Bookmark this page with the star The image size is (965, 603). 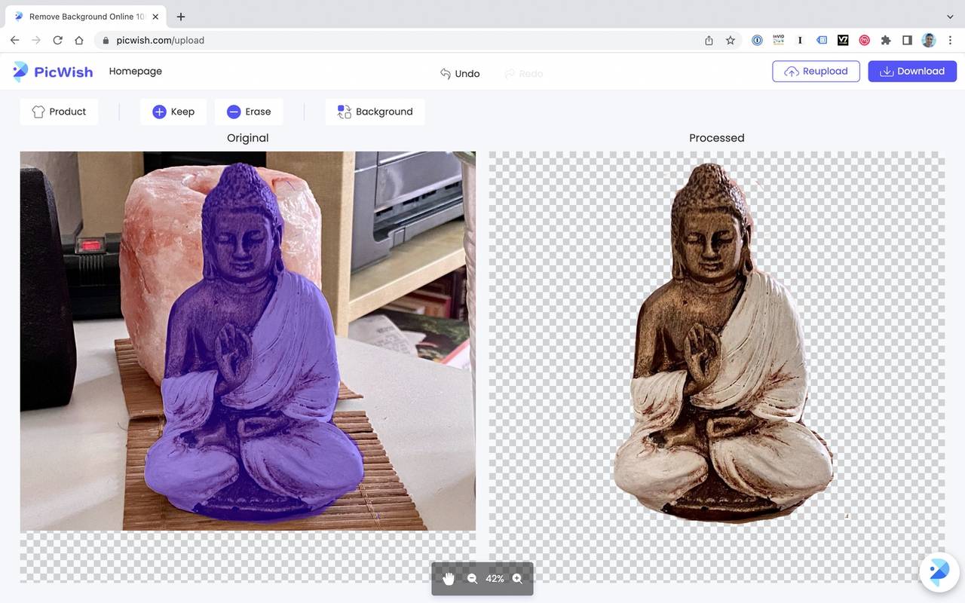pos(731,41)
